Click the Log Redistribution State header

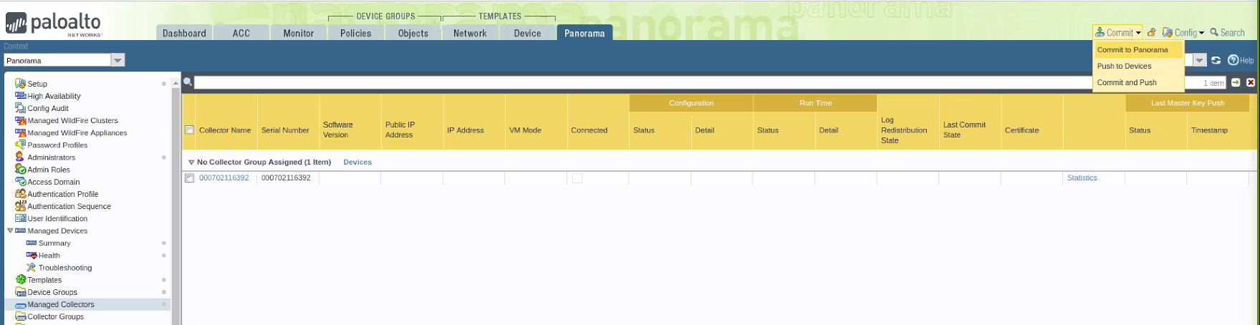pyautogui.click(x=908, y=130)
